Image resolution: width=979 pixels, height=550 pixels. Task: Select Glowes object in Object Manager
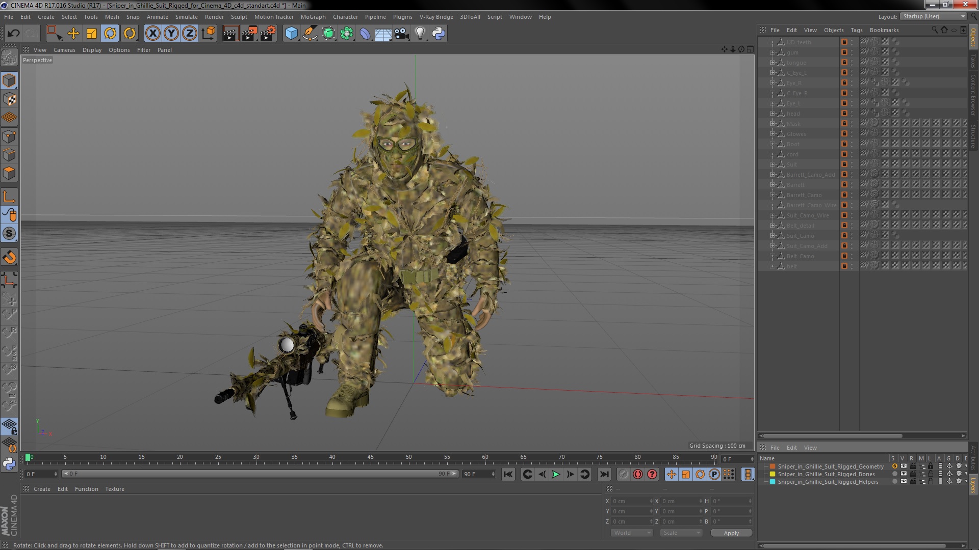click(796, 134)
